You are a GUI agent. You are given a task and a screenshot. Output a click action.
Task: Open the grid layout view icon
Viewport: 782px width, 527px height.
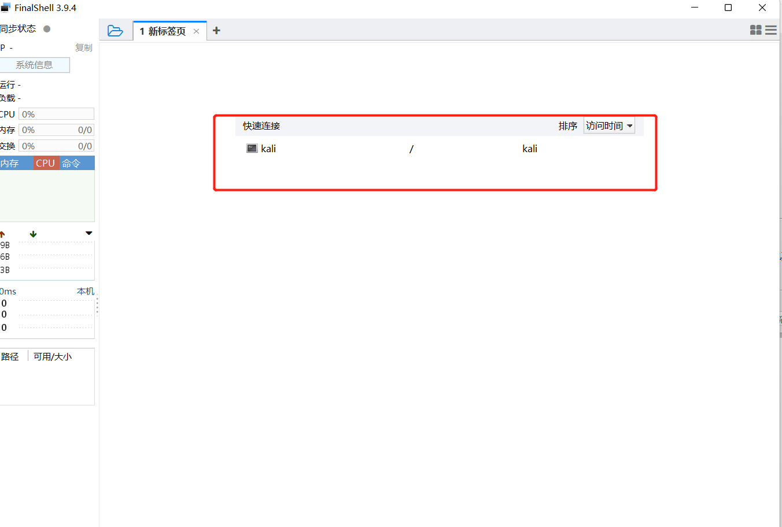(x=755, y=30)
